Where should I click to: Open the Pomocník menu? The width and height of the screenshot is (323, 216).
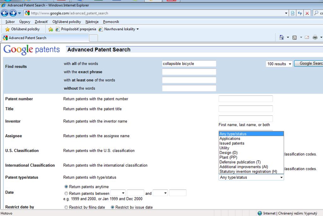pos(111,22)
